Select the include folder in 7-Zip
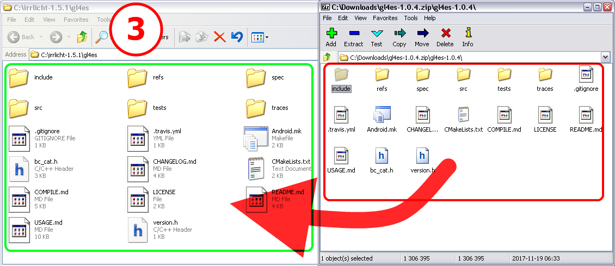Image resolution: width=615 pixels, height=266 pixels. 341,79
